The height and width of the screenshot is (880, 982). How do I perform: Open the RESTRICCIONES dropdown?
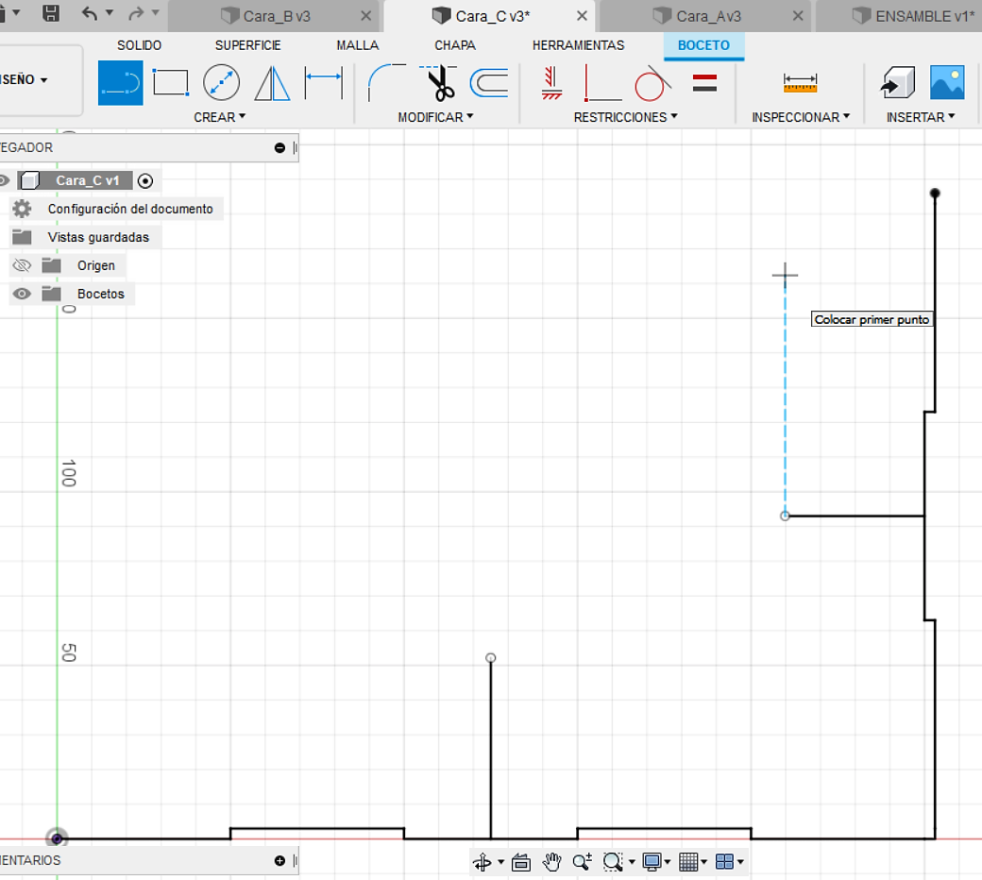click(x=626, y=117)
